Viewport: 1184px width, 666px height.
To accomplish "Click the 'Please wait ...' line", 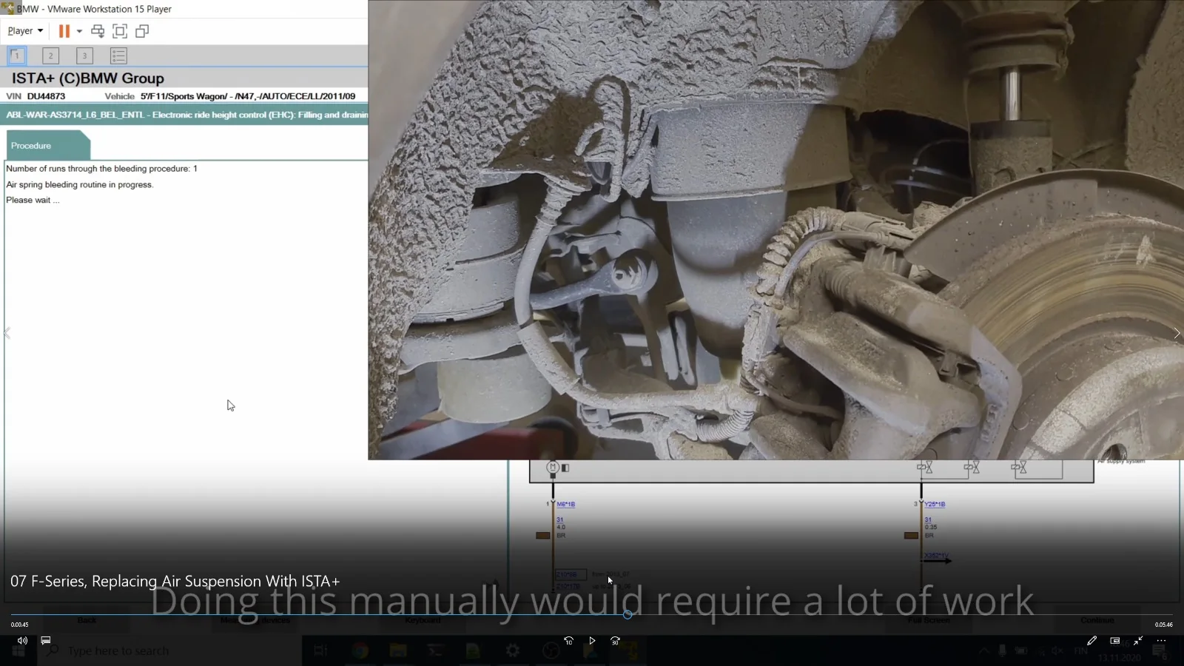I will pyautogui.click(x=33, y=200).
